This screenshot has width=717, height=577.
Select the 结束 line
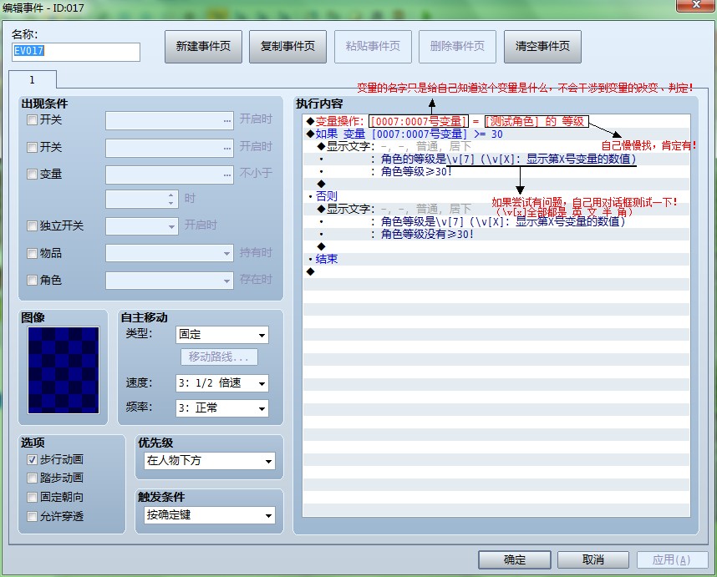[x=496, y=259]
